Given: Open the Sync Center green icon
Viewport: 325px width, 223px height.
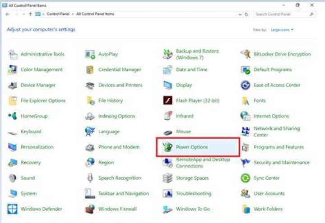Looking at the screenshot, I should click(x=246, y=178).
